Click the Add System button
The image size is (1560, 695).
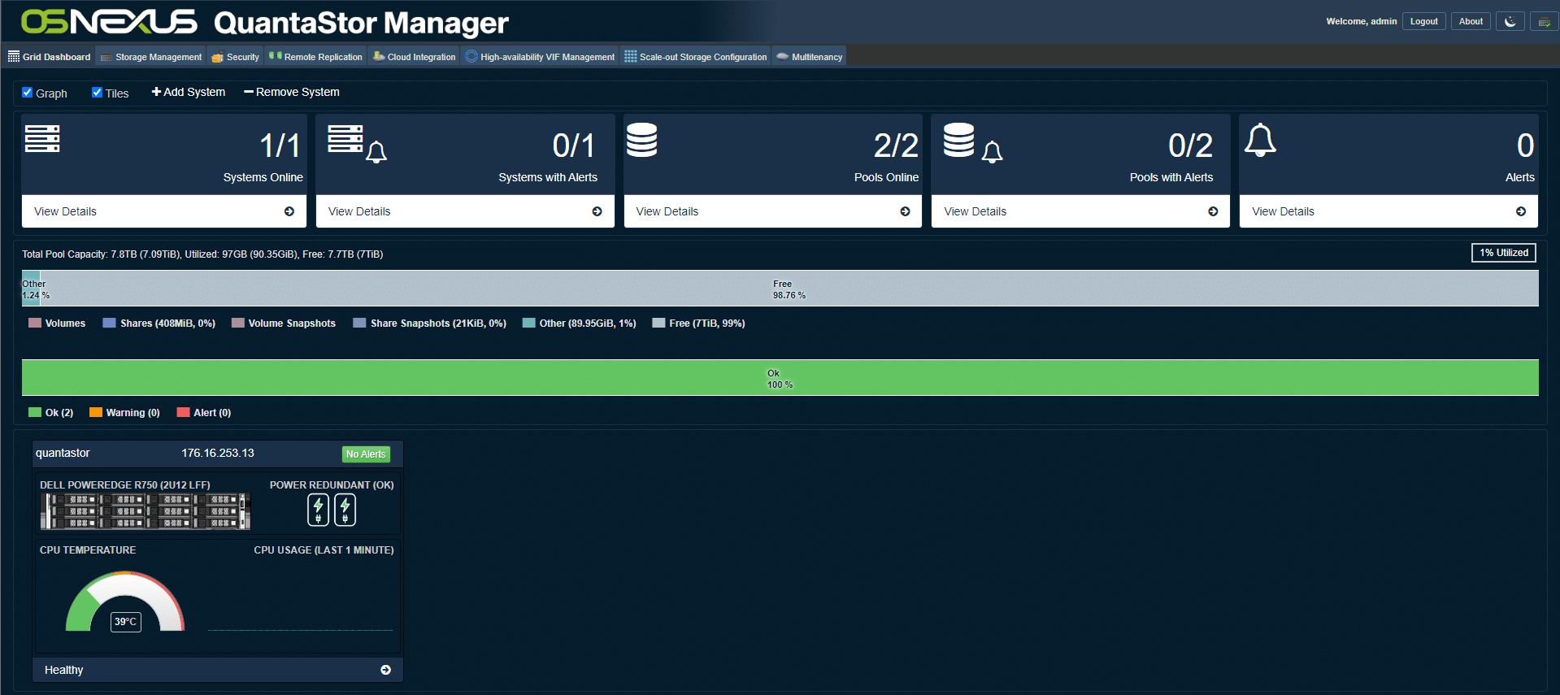click(x=189, y=92)
